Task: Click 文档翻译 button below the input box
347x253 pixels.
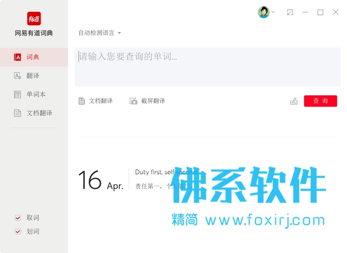Action: coord(95,101)
